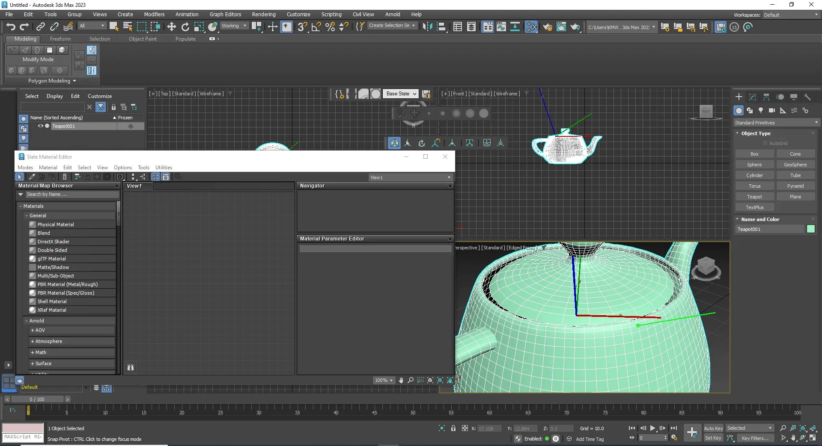Activate Select and Move tool
The height and width of the screenshot is (446, 822).
coord(172,27)
